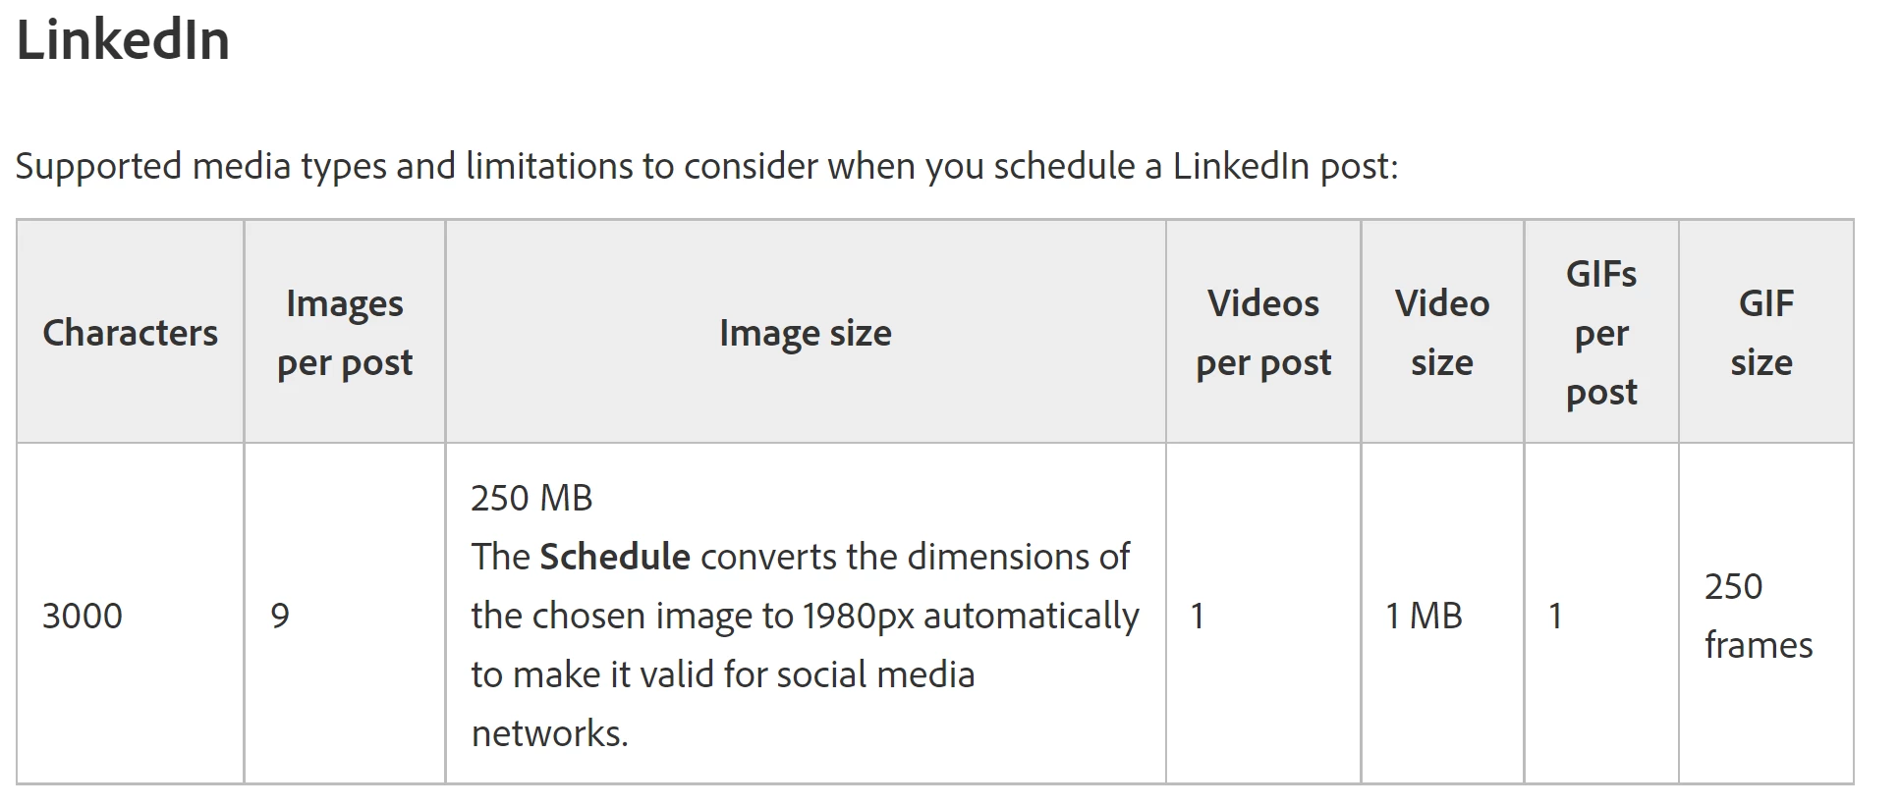
Task: Click the GIFs per post value 1
Action: 1555,616
